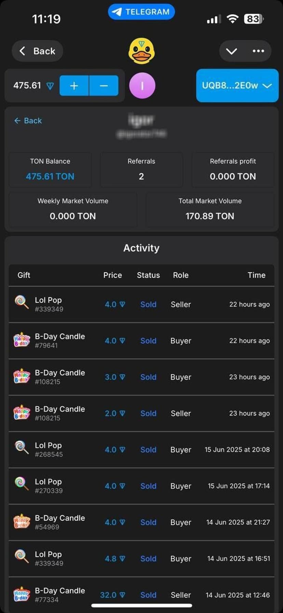
Task: Open the B-Day Candle #77334 activity row
Action: click(x=141, y=595)
